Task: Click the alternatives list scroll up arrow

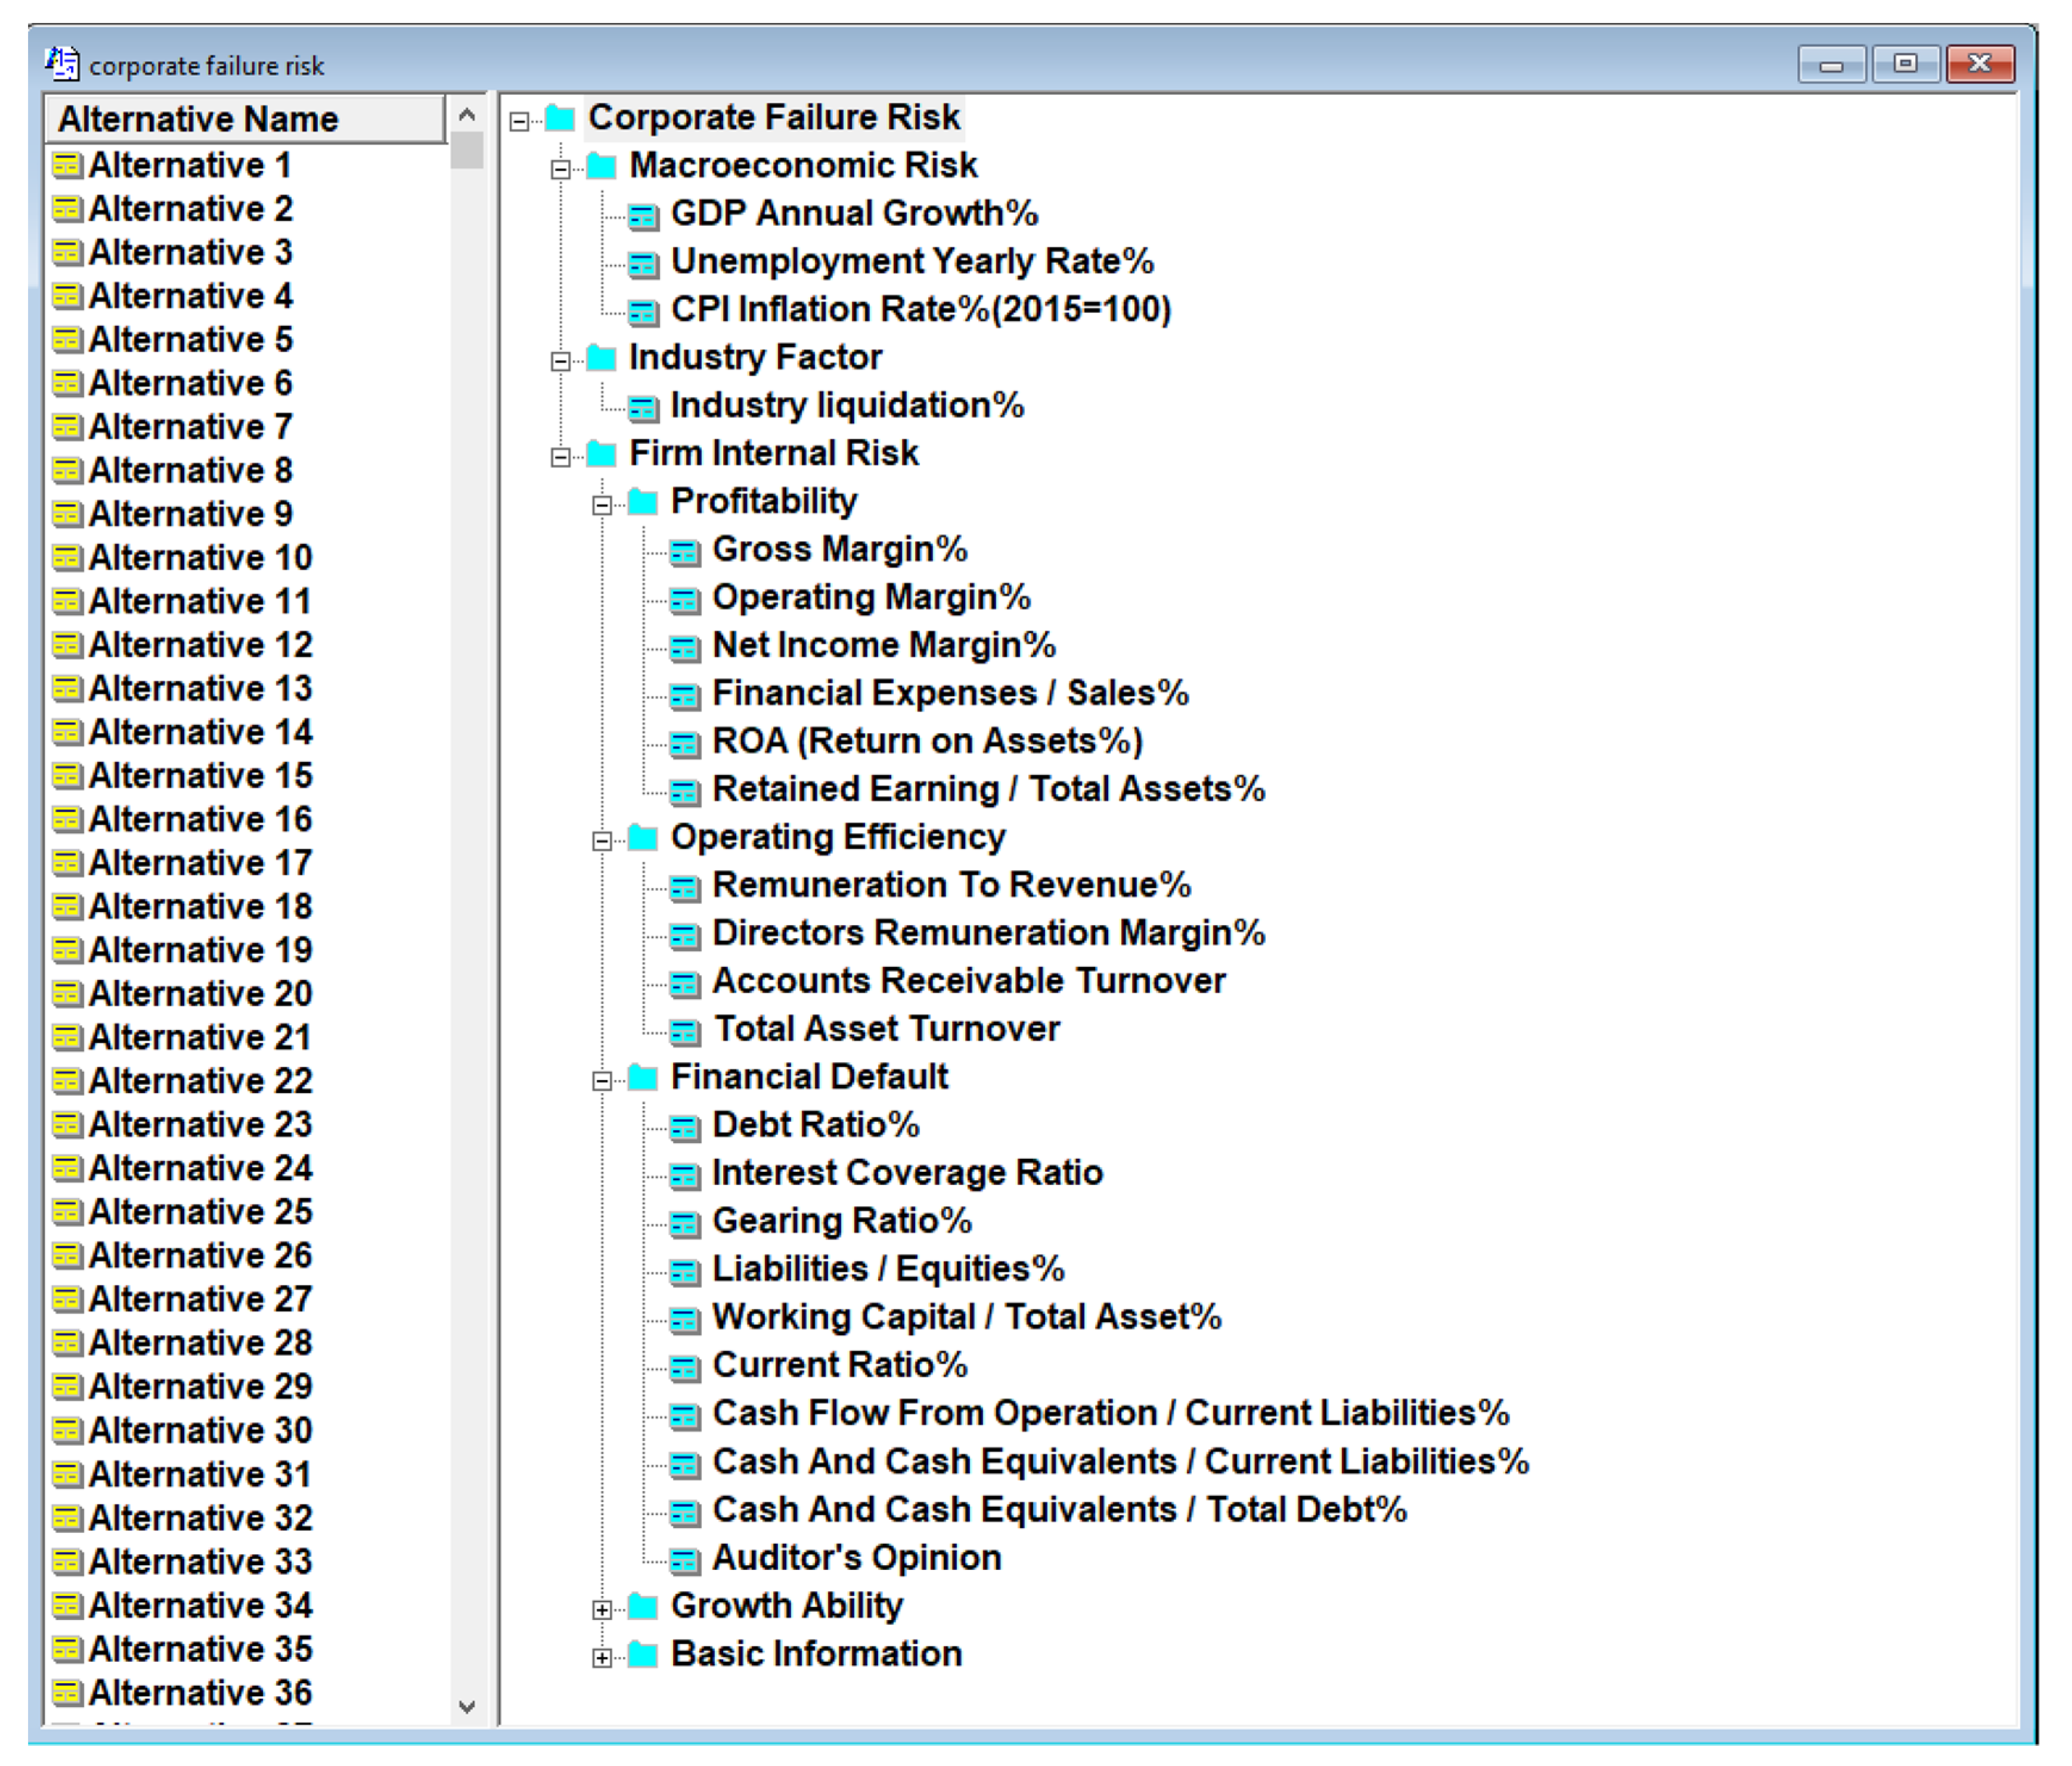Action: [x=467, y=115]
